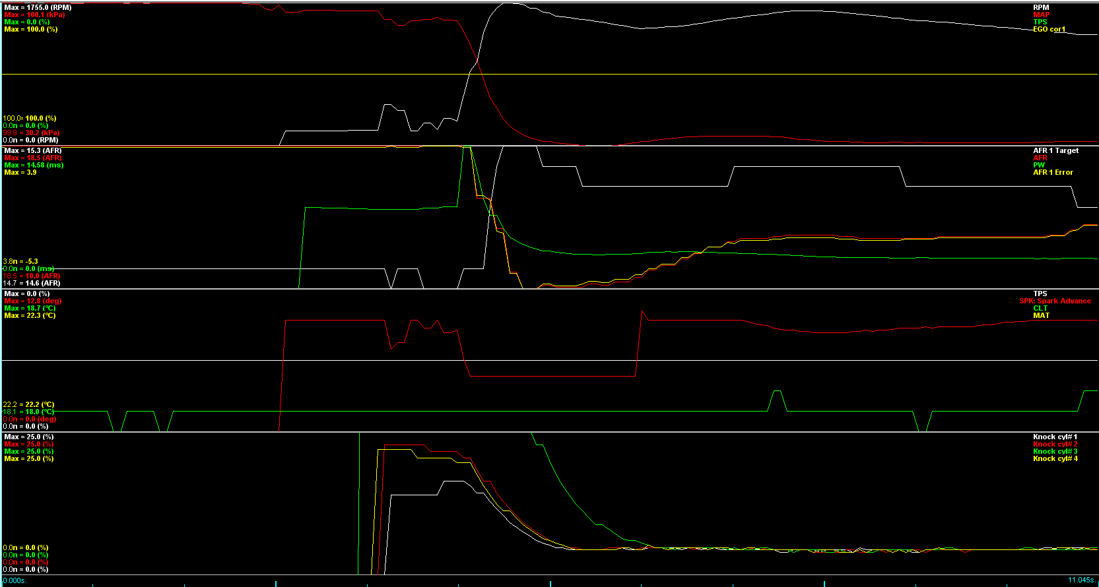The height and width of the screenshot is (587, 1099).
Task: Click the green "Max = 14.58 (ms)" readout
Action: (x=34, y=166)
